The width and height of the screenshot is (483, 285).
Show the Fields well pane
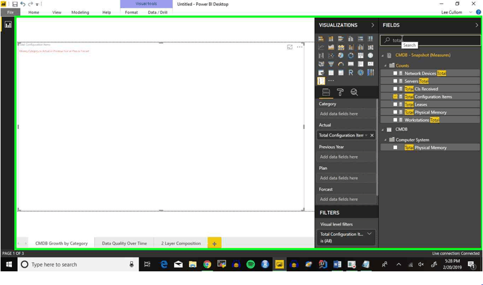coord(326,92)
